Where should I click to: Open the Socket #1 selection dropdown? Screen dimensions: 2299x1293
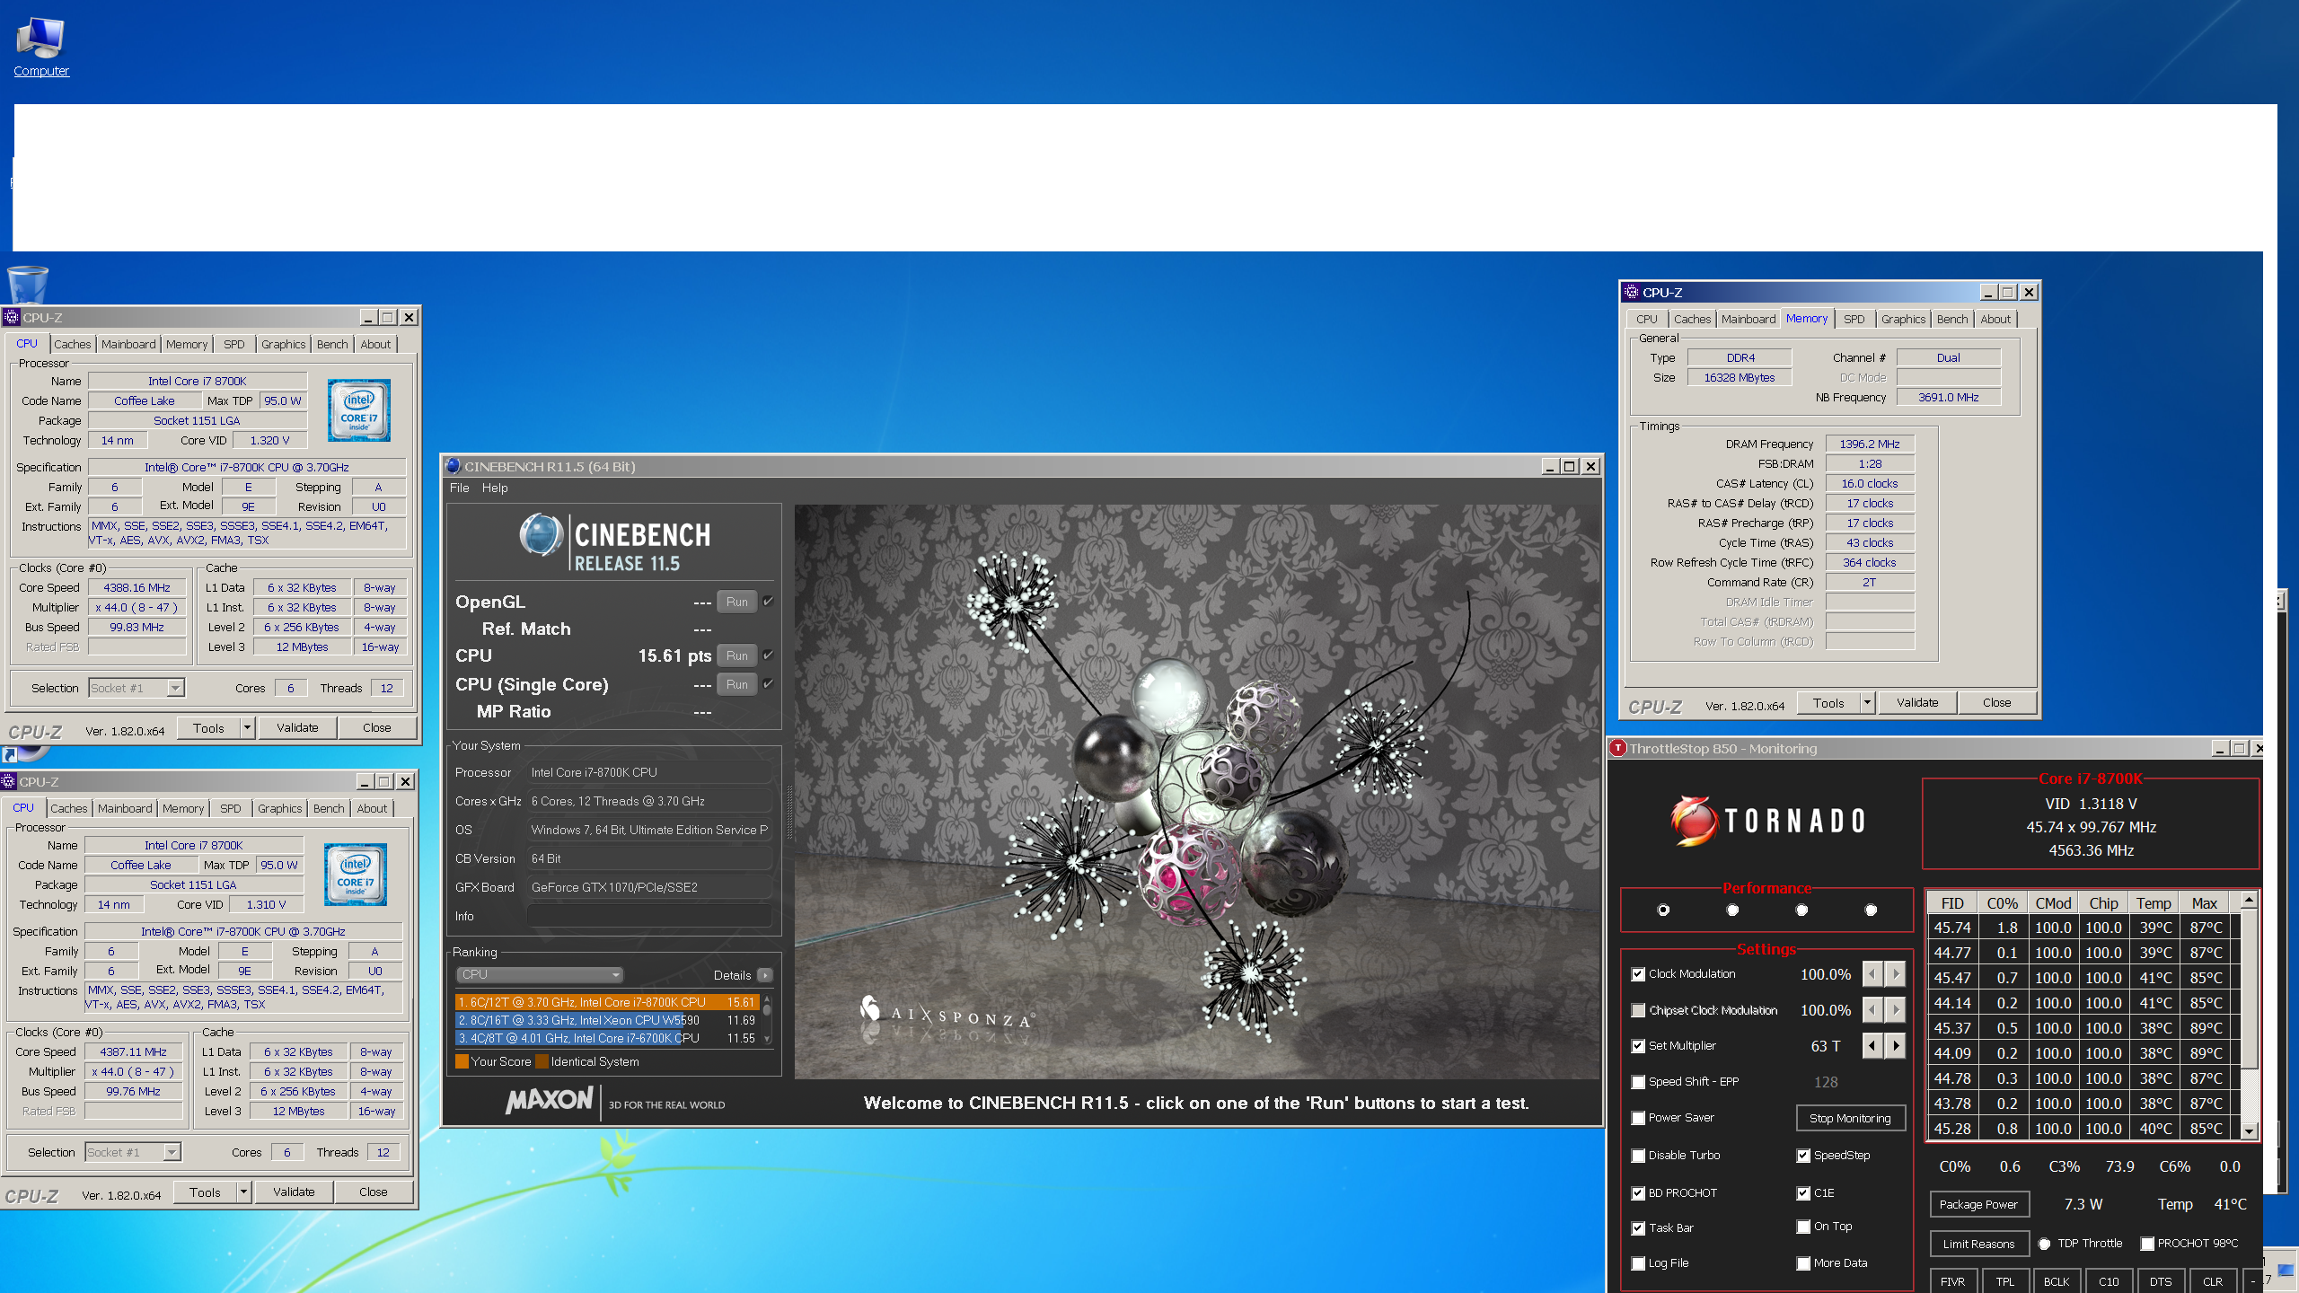pos(137,689)
